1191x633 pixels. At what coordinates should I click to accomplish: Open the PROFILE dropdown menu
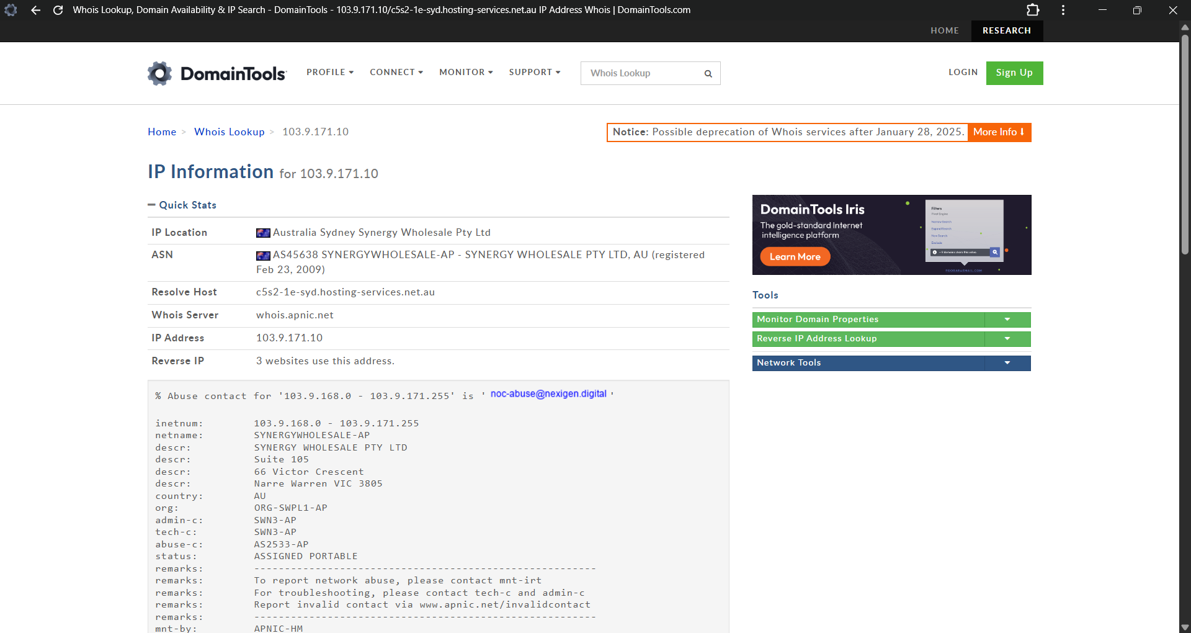[x=330, y=73]
